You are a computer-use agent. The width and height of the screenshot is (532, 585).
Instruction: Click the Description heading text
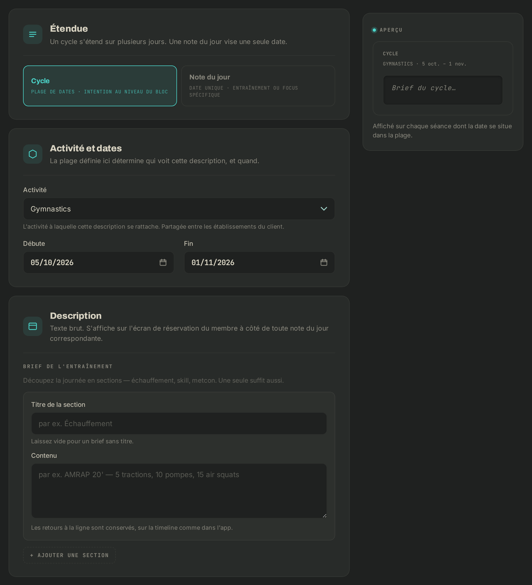(x=76, y=316)
